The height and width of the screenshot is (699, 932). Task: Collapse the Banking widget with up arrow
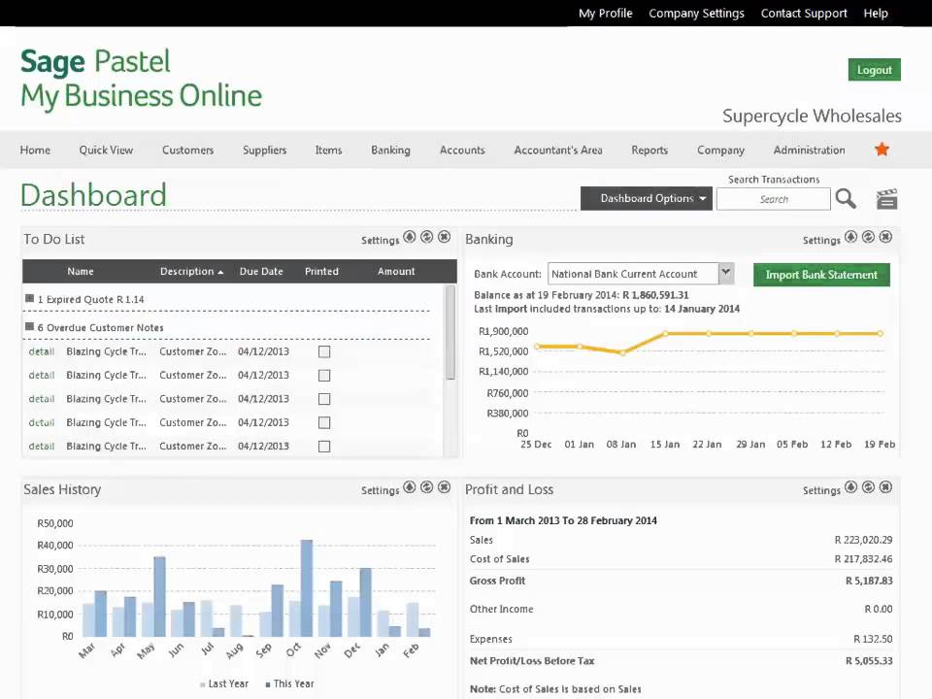(x=851, y=237)
